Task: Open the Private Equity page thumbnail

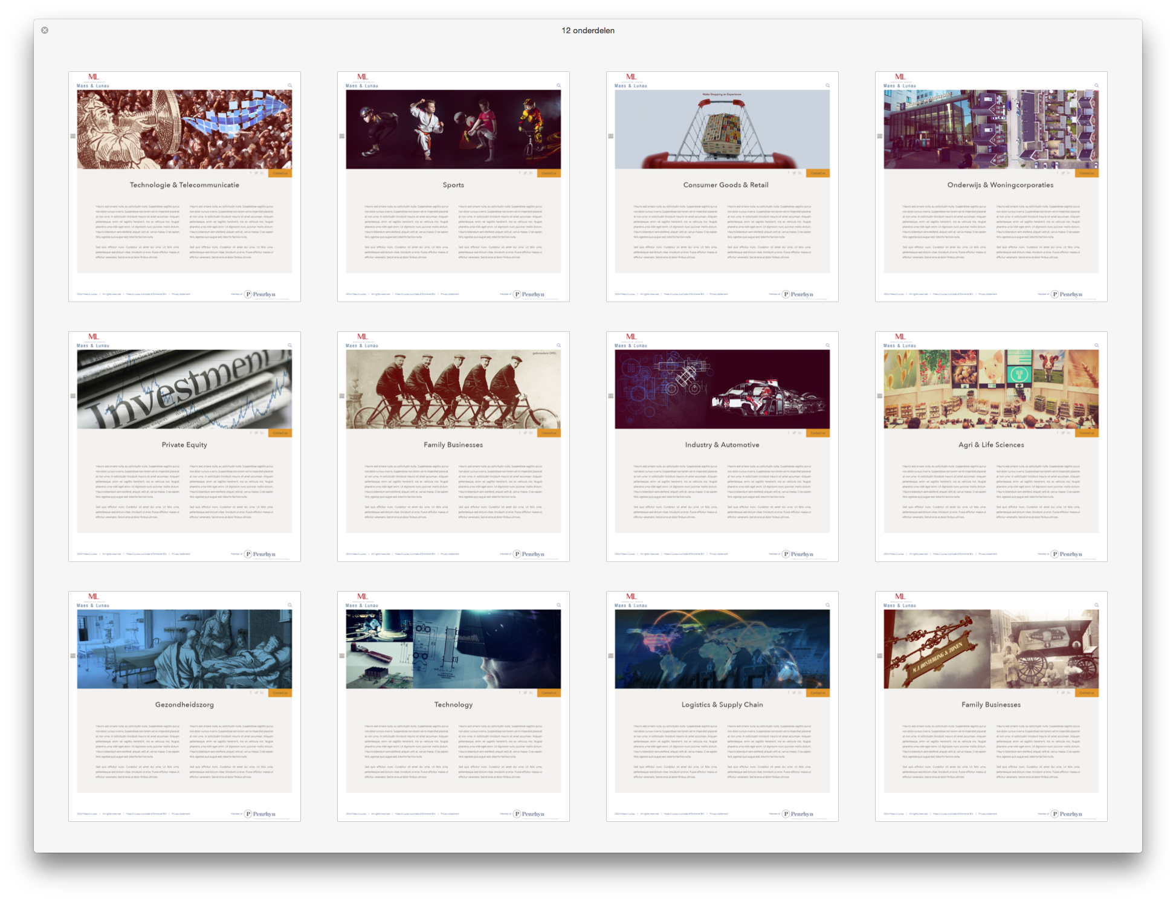Action: 184,447
